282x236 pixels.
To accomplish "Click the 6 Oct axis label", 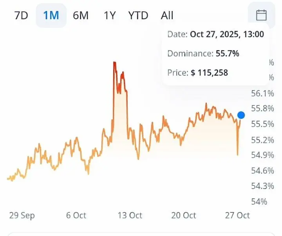I will [x=76, y=215].
